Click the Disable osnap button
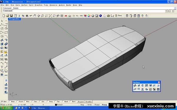This screenshot has height=110, width=177. tap(88, 101)
